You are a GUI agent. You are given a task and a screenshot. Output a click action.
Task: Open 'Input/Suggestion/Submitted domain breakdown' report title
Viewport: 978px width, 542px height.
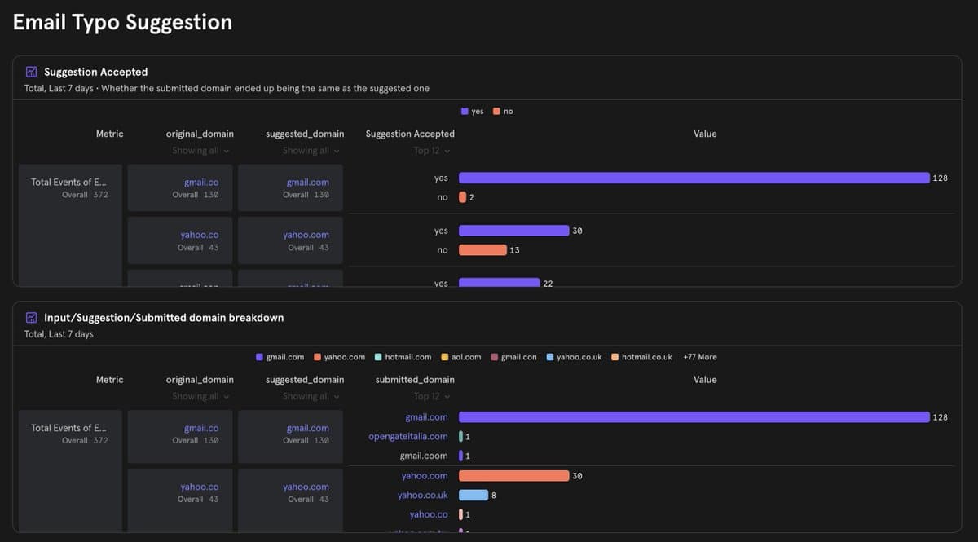click(164, 318)
